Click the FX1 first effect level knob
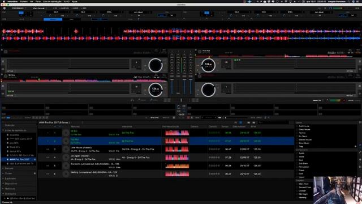 [x=50, y=15]
